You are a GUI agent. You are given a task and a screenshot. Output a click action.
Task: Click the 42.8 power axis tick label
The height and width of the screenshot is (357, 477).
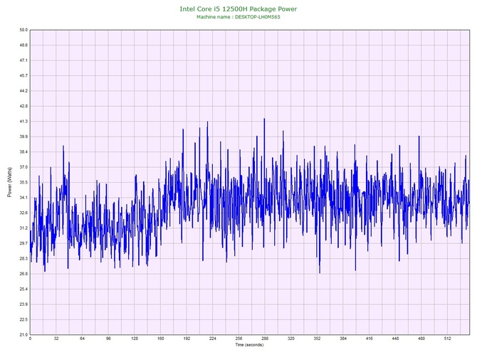[x=23, y=107]
